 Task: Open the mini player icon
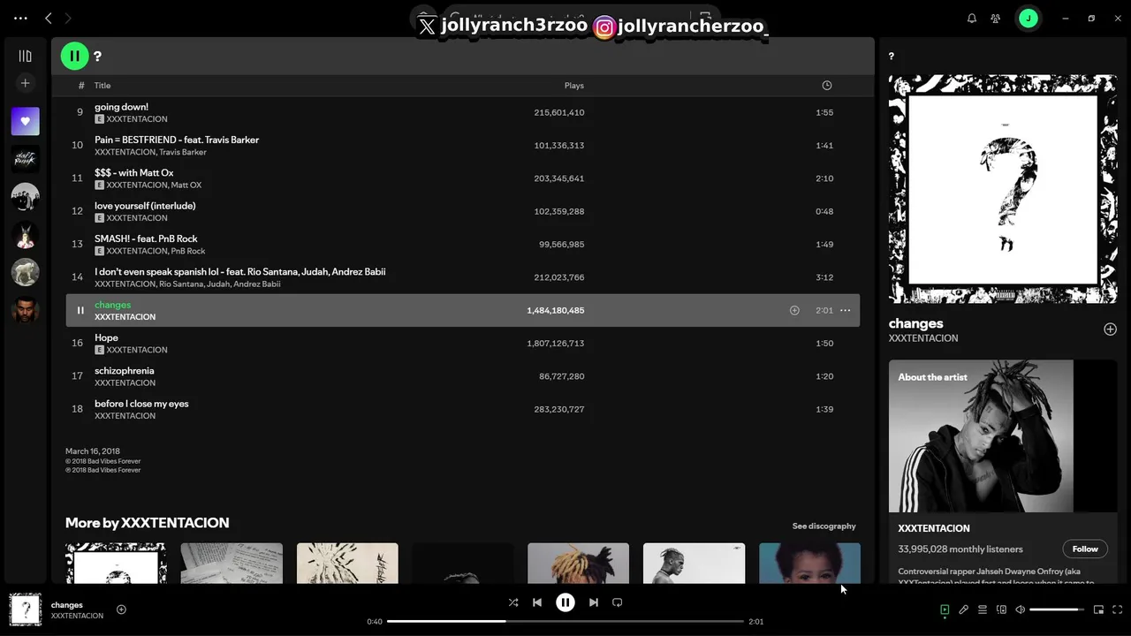1098,609
